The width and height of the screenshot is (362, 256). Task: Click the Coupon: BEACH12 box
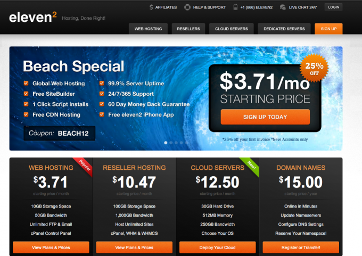point(59,133)
